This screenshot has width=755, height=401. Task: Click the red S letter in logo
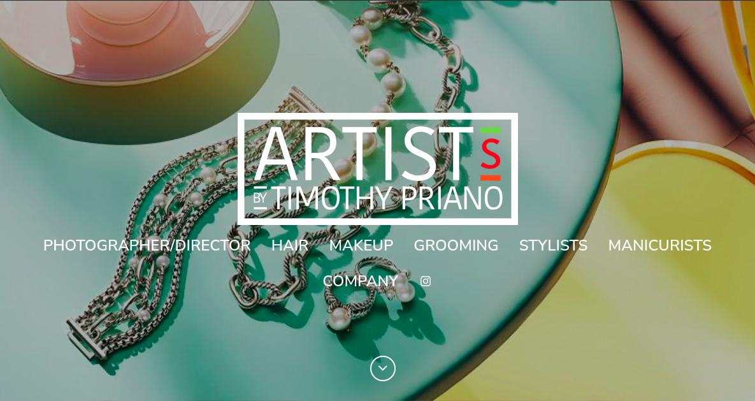click(x=491, y=154)
